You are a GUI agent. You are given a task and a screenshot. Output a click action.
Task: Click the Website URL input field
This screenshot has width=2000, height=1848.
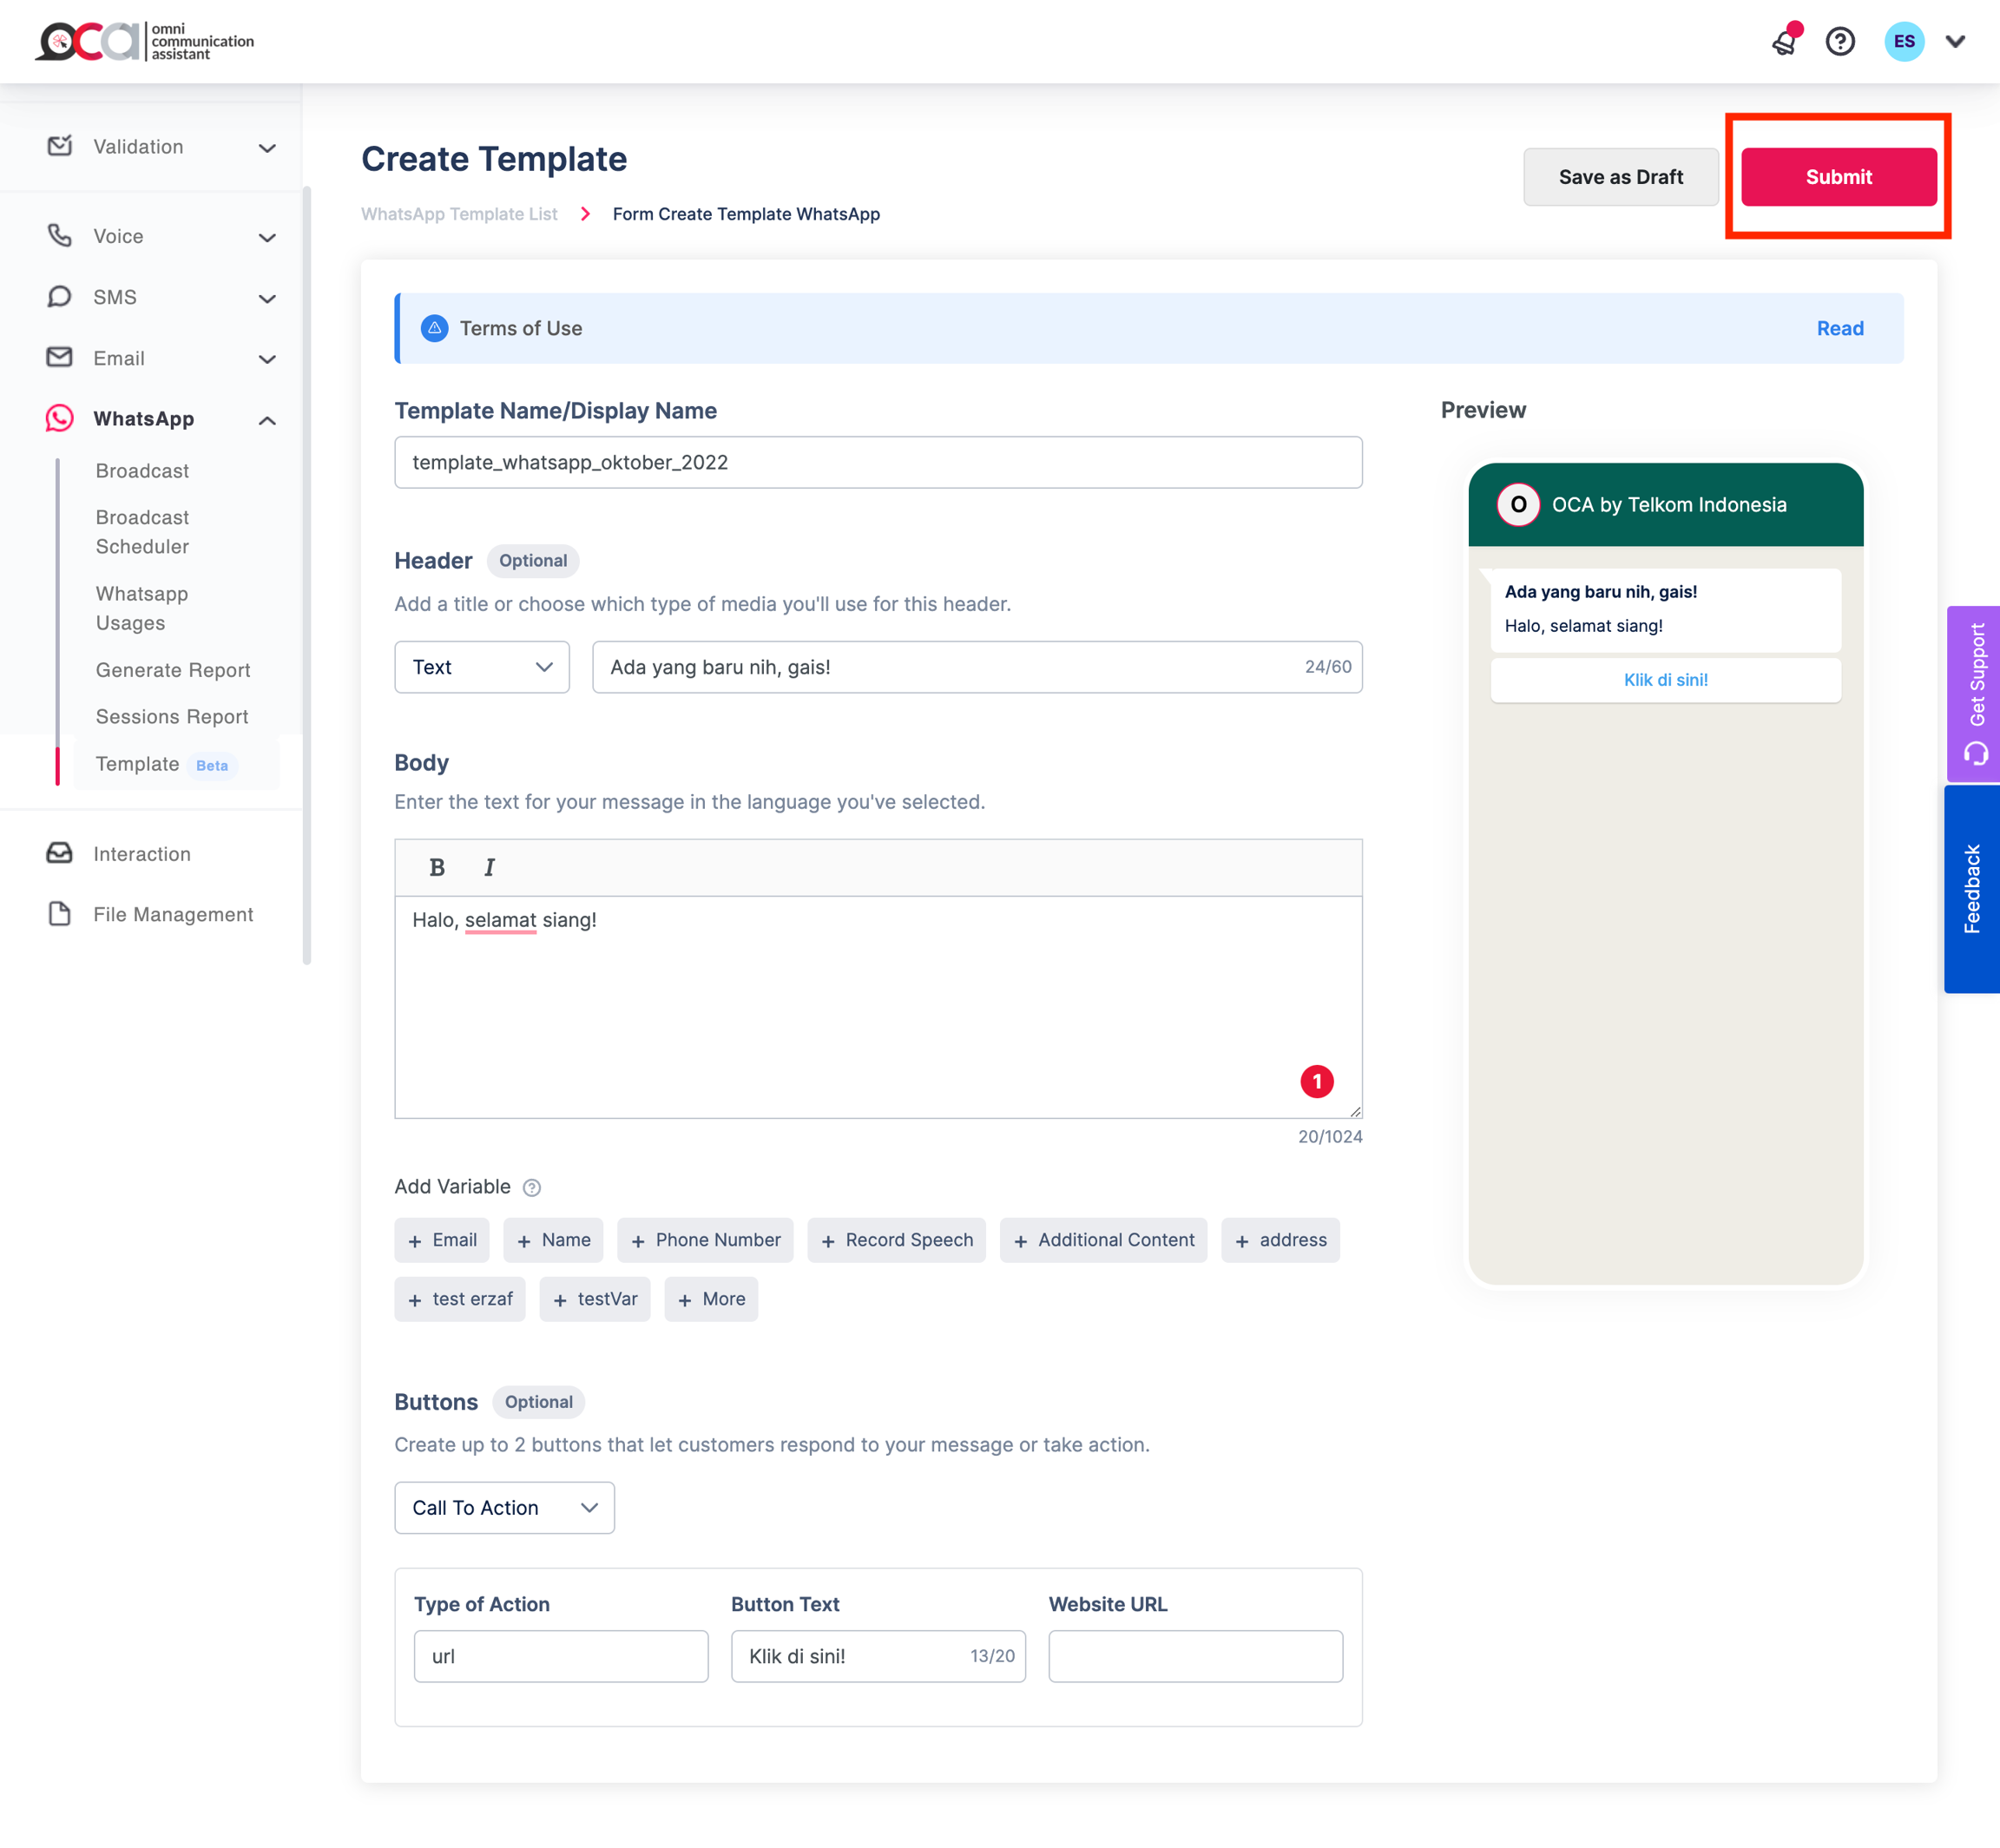pos(1195,1656)
